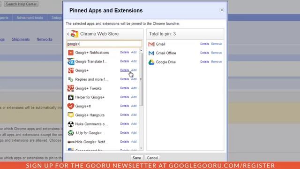300x169 pixels.
Task: Remove Gmail from pinned apps
Action: [217, 44]
